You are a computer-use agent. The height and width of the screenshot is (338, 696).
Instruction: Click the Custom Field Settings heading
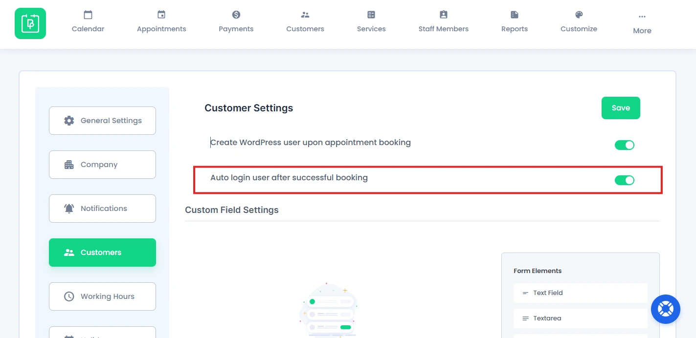click(232, 210)
